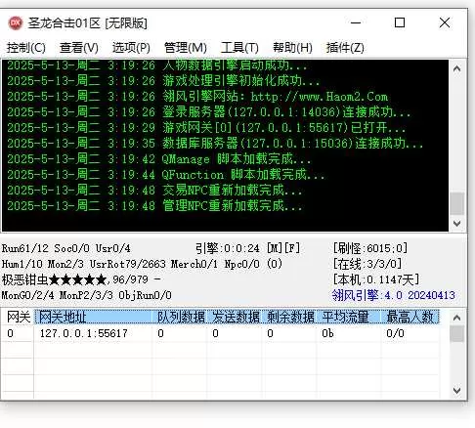Screen dimensions: 475x428
Task: Click the 最高人数 column header
Action: click(x=410, y=317)
